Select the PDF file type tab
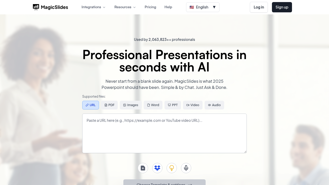 (x=109, y=105)
